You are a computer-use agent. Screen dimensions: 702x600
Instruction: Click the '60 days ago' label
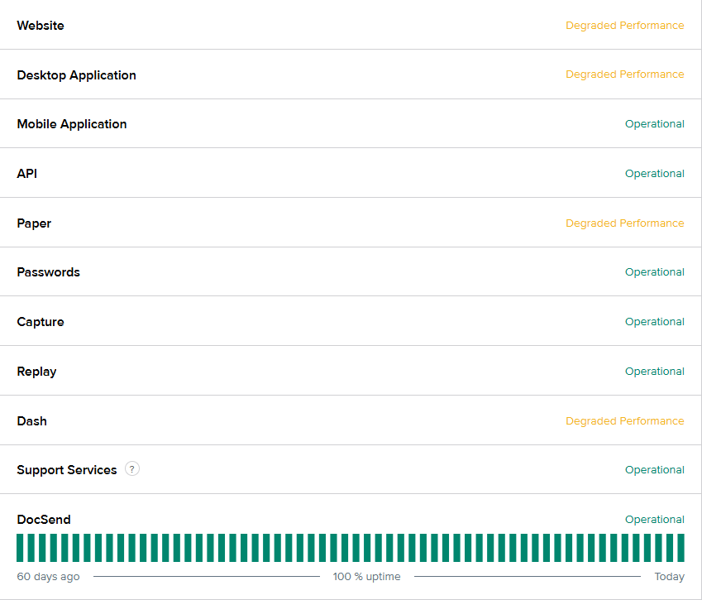48,577
